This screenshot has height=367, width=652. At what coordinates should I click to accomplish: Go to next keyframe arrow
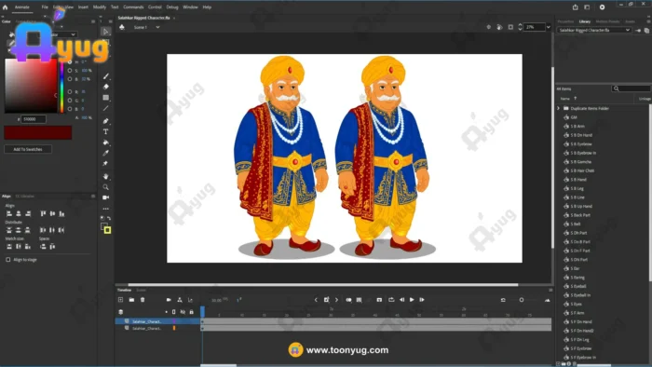[x=336, y=300]
